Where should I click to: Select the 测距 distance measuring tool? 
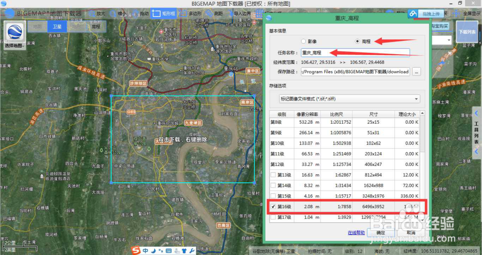click(x=214, y=14)
